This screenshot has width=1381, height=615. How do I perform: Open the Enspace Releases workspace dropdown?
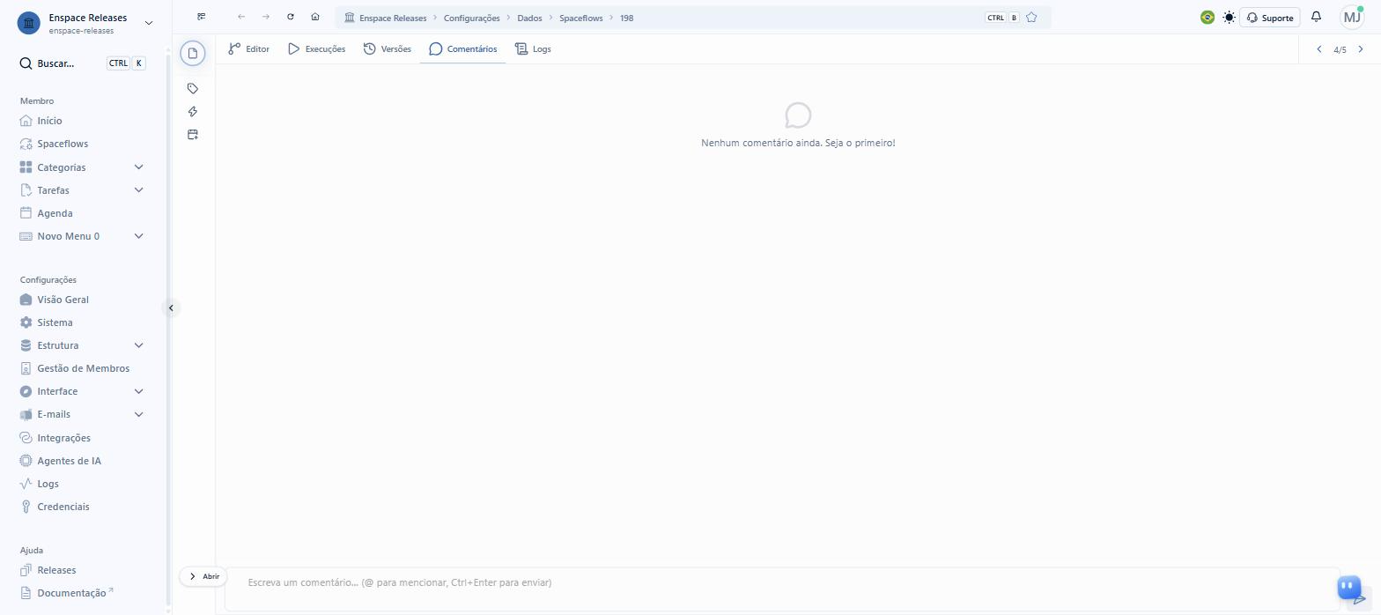point(85,23)
